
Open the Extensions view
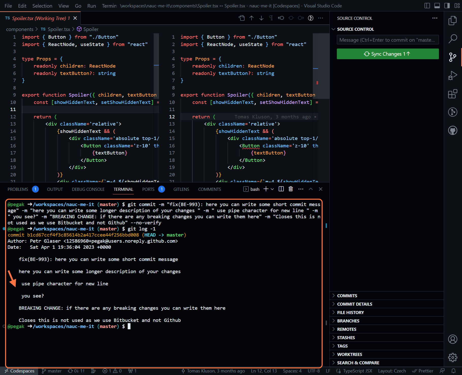pyautogui.click(x=453, y=94)
